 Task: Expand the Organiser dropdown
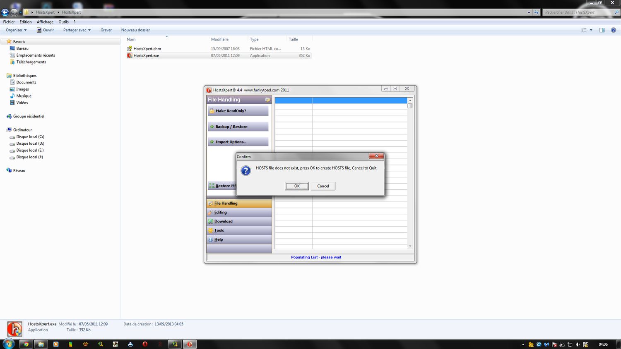[x=16, y=30]
